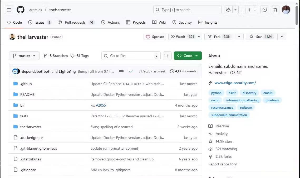Open the Copilot dropdown arrow
This screenshot has height=178, width=300.
point(235,10)
